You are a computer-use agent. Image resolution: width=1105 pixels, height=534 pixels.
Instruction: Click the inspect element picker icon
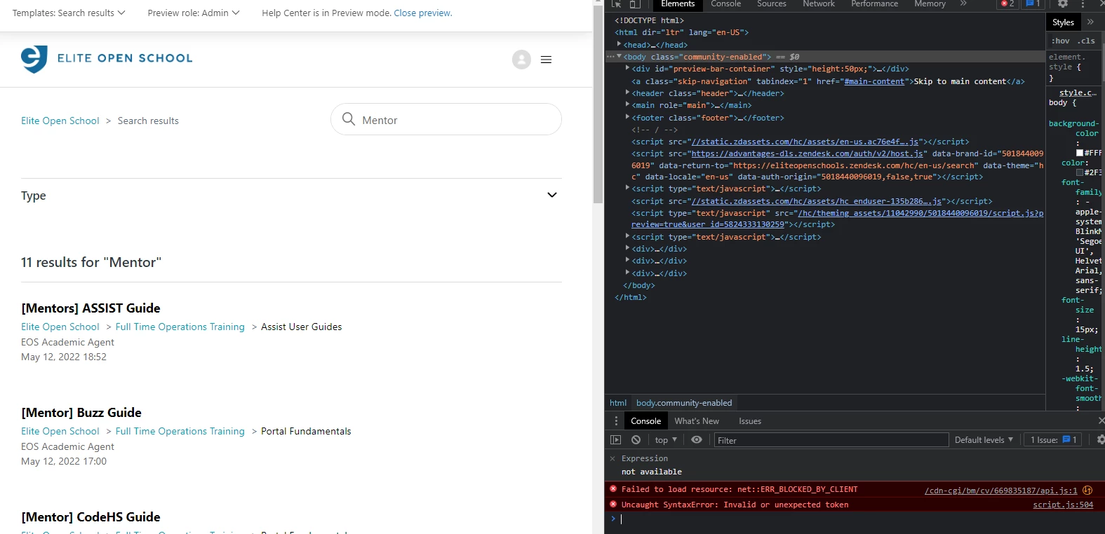click(x=617, y=4)
